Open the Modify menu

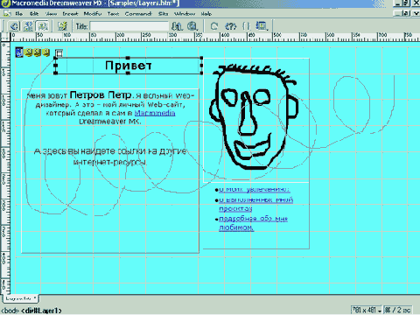click(x=93, y=14)
